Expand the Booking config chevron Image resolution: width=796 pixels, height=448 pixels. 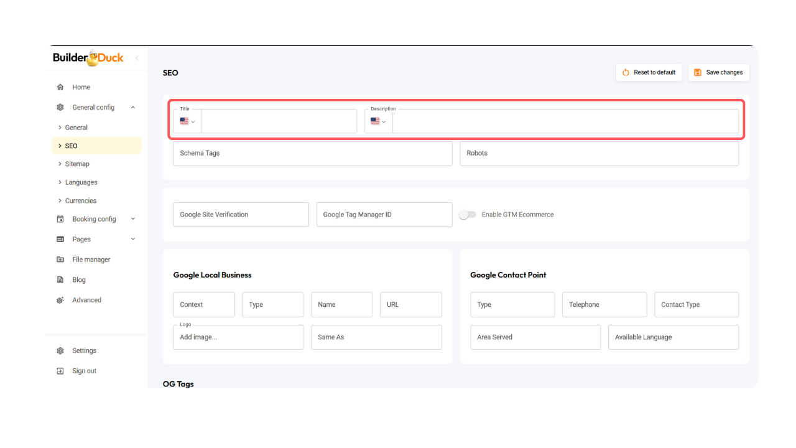coord(133,219)
